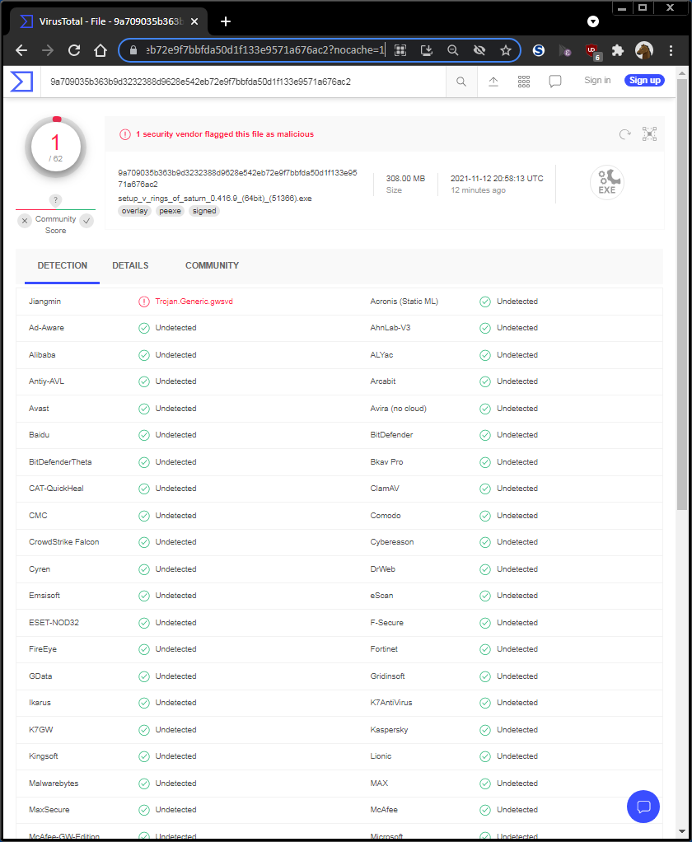Viewport: 692px width, 842px height.
Task: Click the page vertical scrollbar
Action: tap(682, 294)
